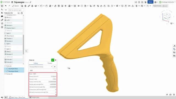Select the Draft tool icon
Viewport: 176px width, 99px height.
(x=50, y=6)
